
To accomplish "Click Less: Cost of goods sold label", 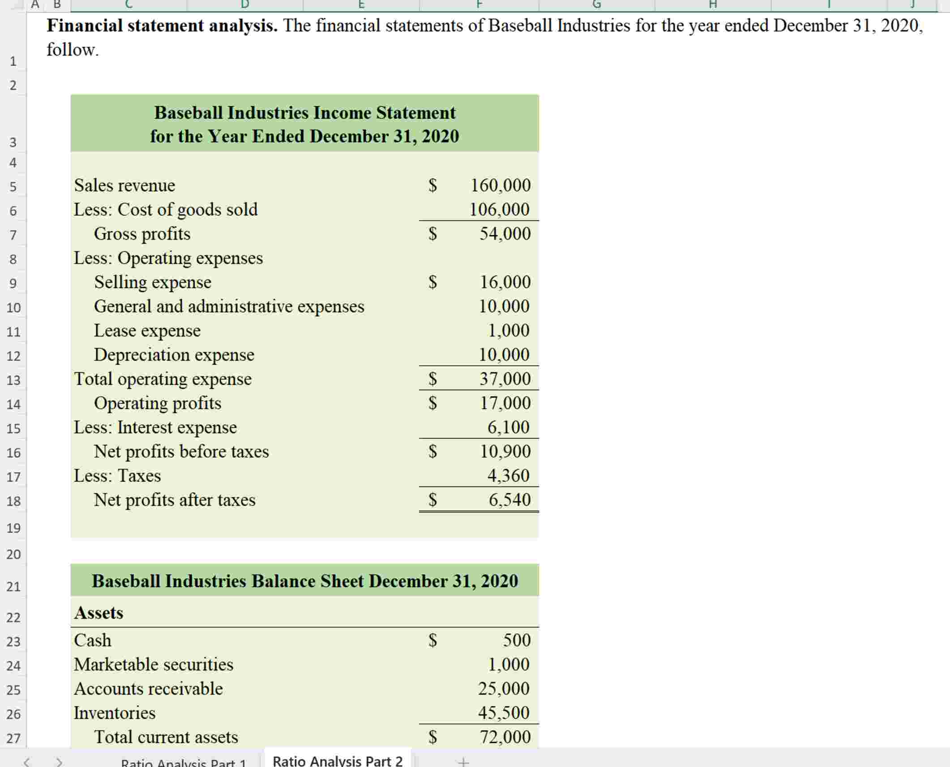I will coord(166,210).
